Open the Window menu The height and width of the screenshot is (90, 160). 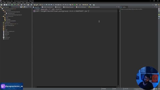coord(28,3)
